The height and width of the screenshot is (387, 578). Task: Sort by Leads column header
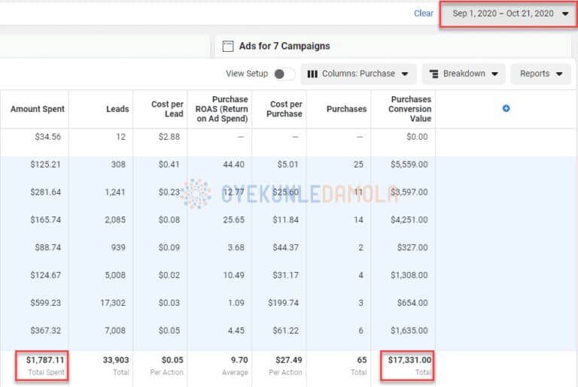click(117, 109)
